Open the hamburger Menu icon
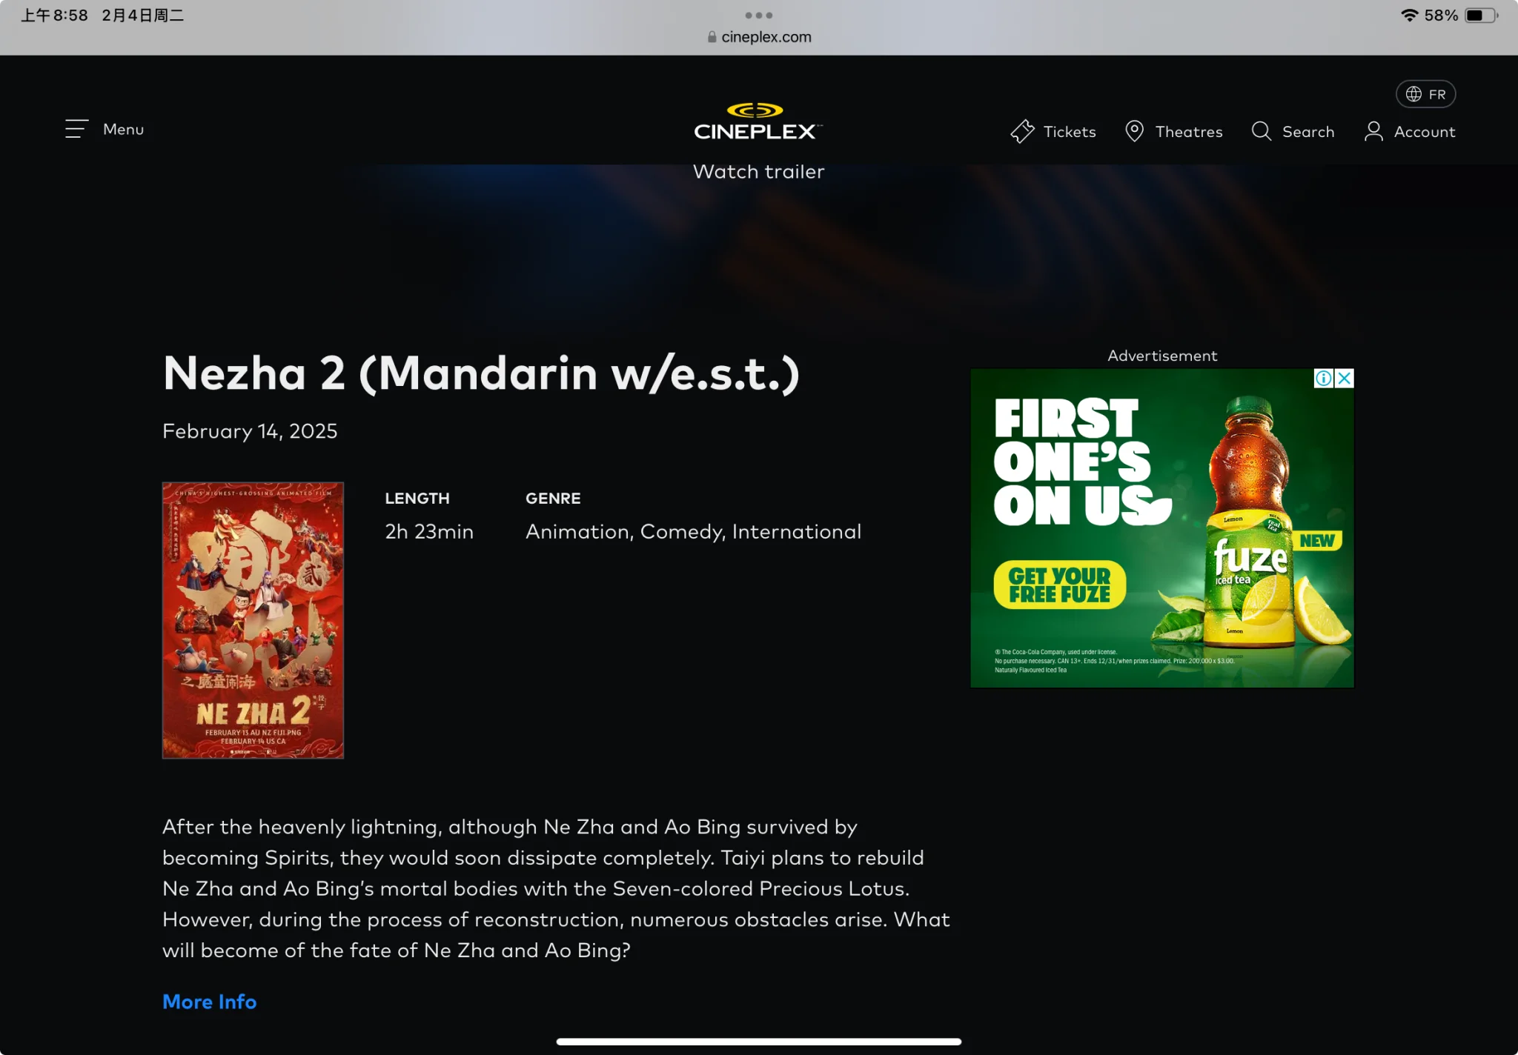 coord(76,129)
